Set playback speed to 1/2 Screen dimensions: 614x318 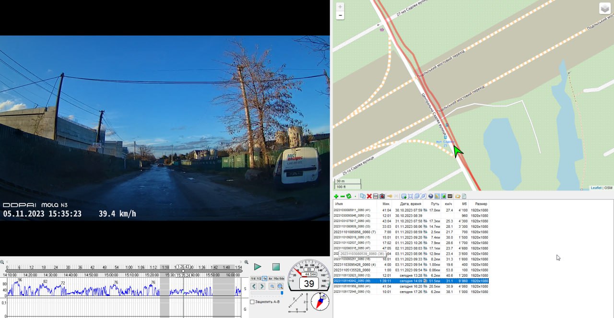coord(259,278)
